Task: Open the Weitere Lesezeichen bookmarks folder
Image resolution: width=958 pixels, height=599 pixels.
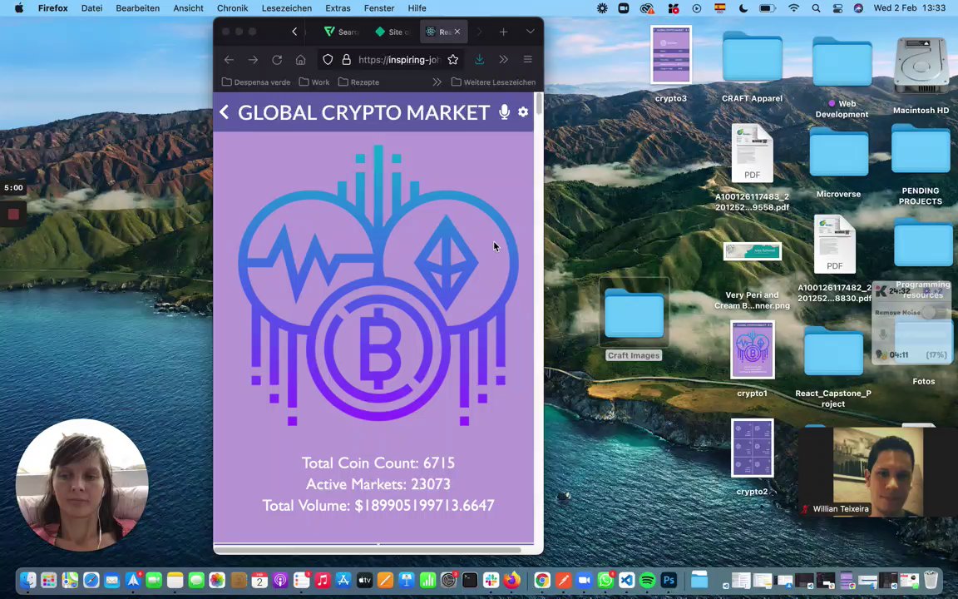Action: tap(493, 82)
